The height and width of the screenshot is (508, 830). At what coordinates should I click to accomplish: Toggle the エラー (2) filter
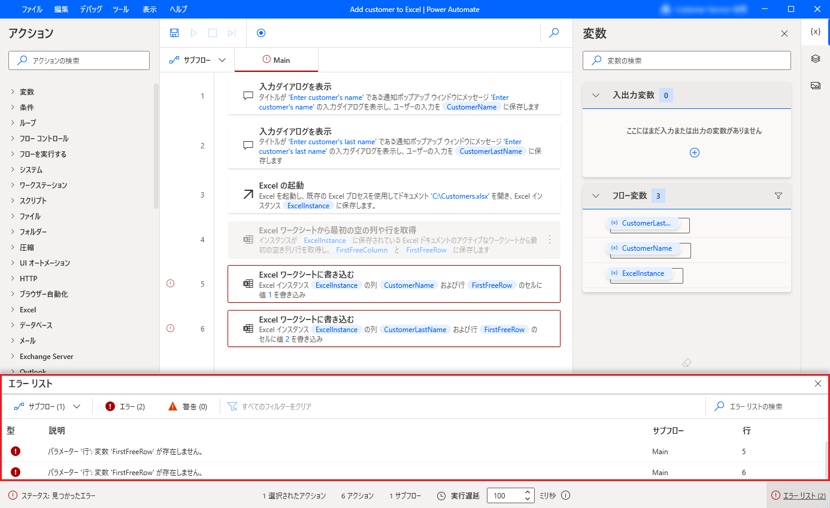click(125, 406)
